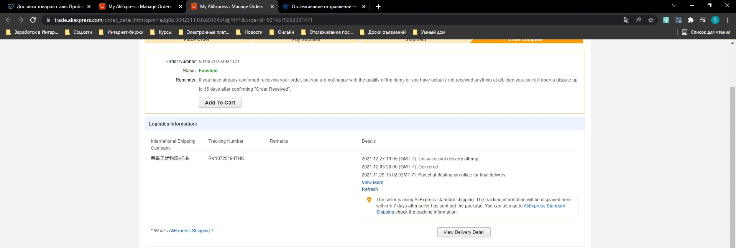Minimize the Chrome window
Image resolution: width=736 pixels, height=248 pixels.
click(692, 6)
